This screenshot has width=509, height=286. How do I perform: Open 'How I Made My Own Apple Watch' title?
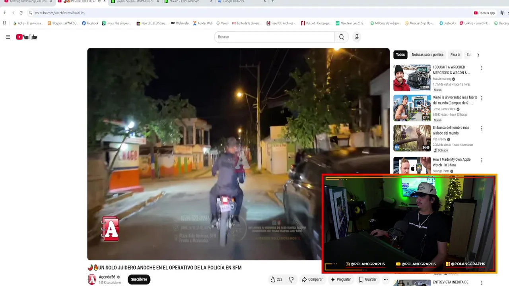[x=452, y=162]
